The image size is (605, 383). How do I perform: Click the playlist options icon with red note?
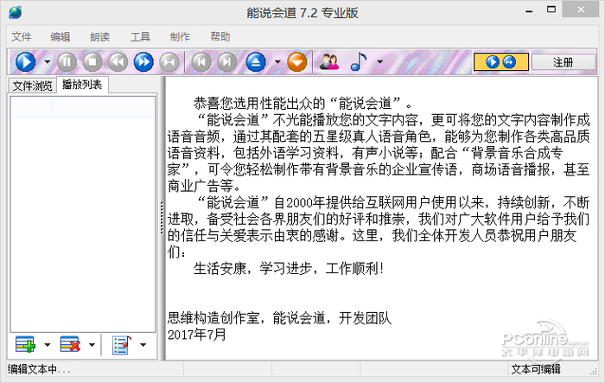click(x=122, y=344)
